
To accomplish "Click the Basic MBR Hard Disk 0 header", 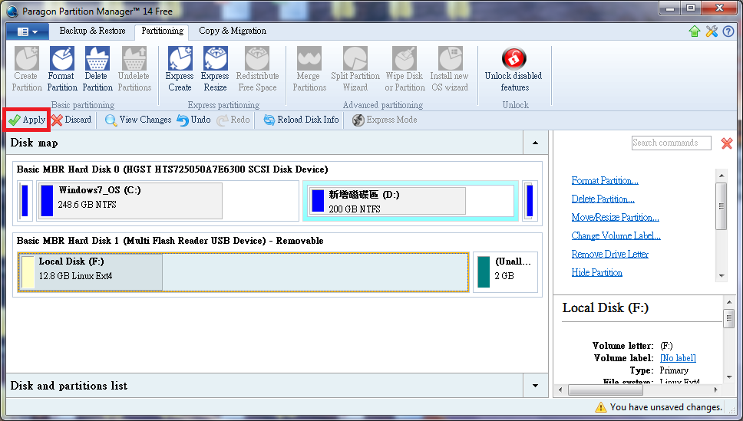I will pos(173,169).
